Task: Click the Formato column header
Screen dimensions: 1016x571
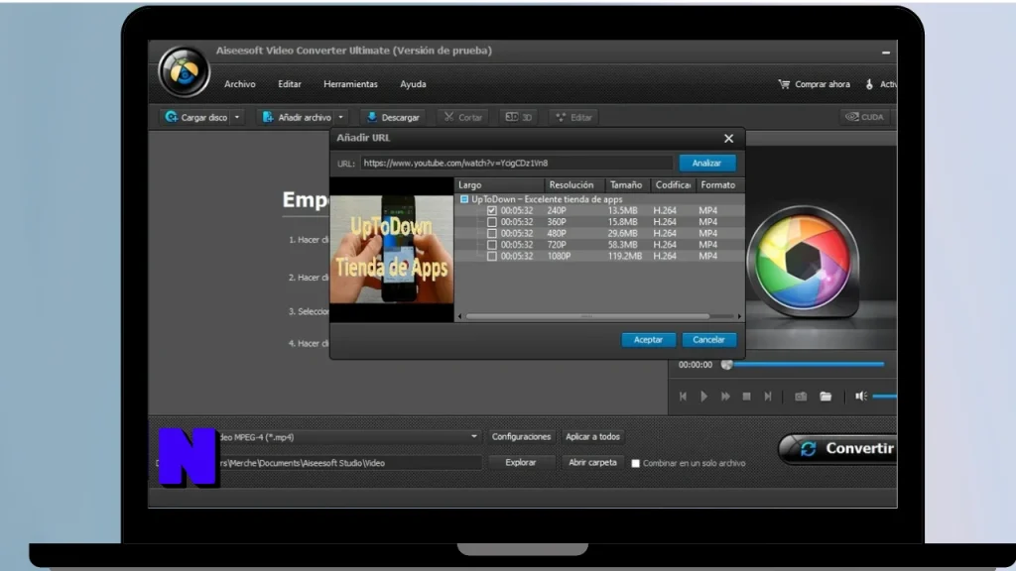Action: click(x=718, y=185)
